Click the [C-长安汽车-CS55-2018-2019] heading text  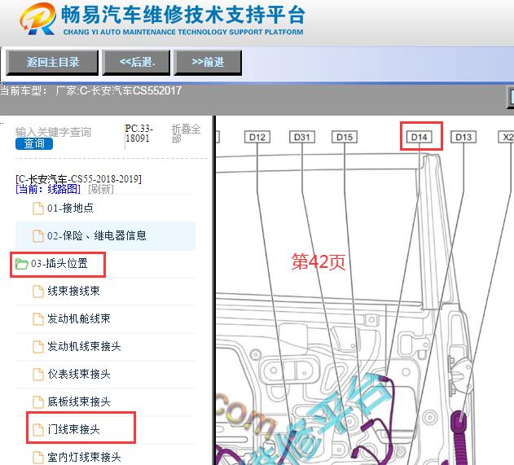click(79, 179)
